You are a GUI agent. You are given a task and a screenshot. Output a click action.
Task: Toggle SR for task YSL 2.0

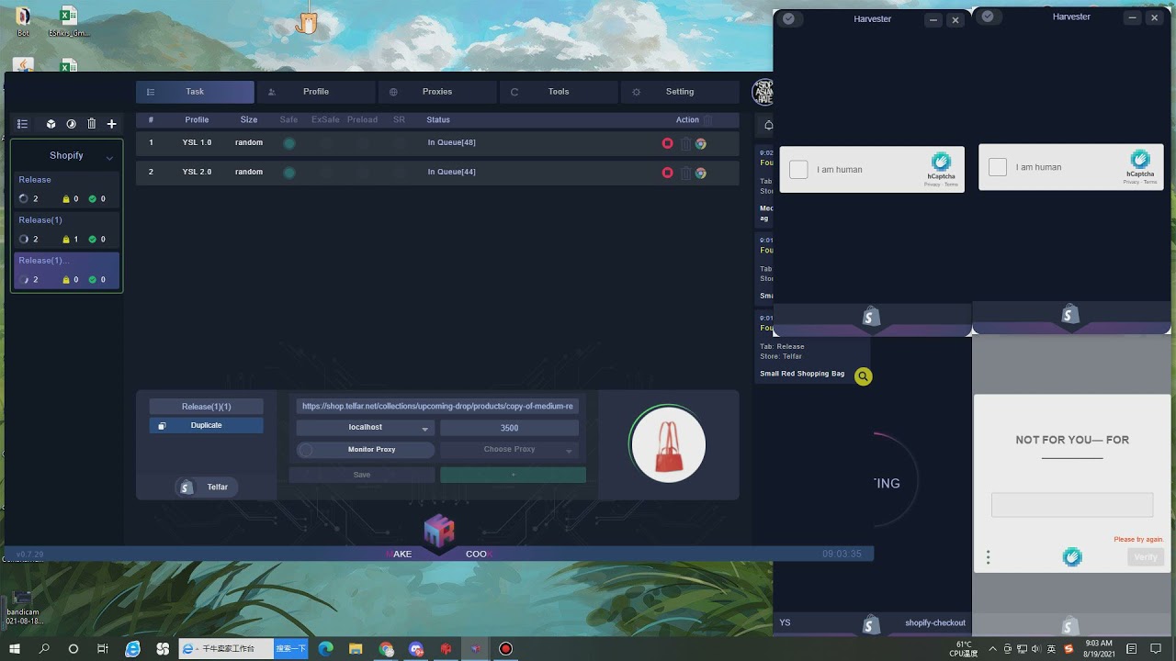point(400,173)
